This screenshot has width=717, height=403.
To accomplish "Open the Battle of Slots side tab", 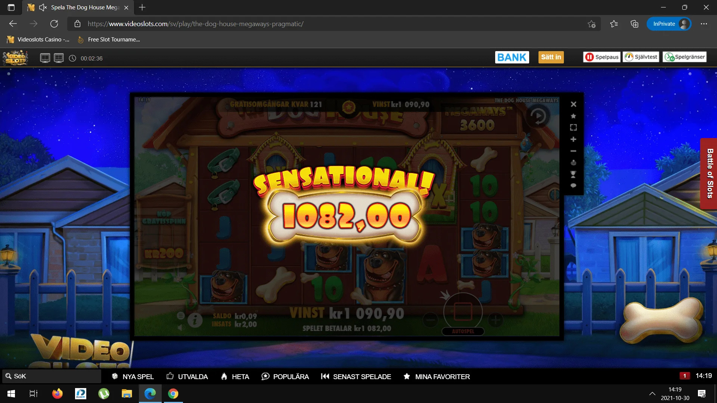I will [x=709, y=174].
